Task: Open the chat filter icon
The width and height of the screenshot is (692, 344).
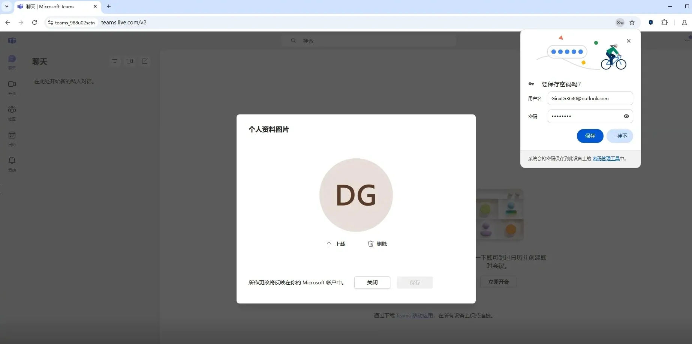Action: click(x=115, y=61)
